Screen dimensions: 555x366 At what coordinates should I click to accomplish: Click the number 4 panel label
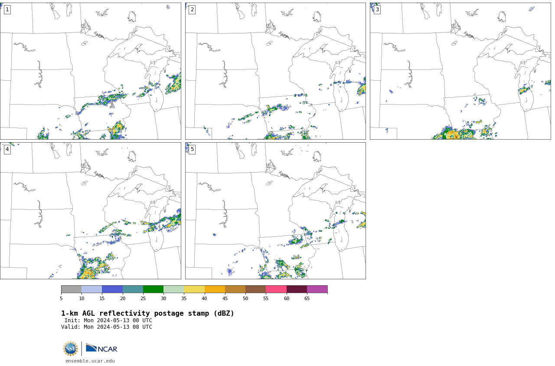pyautogui.click(x=7, y=149)
